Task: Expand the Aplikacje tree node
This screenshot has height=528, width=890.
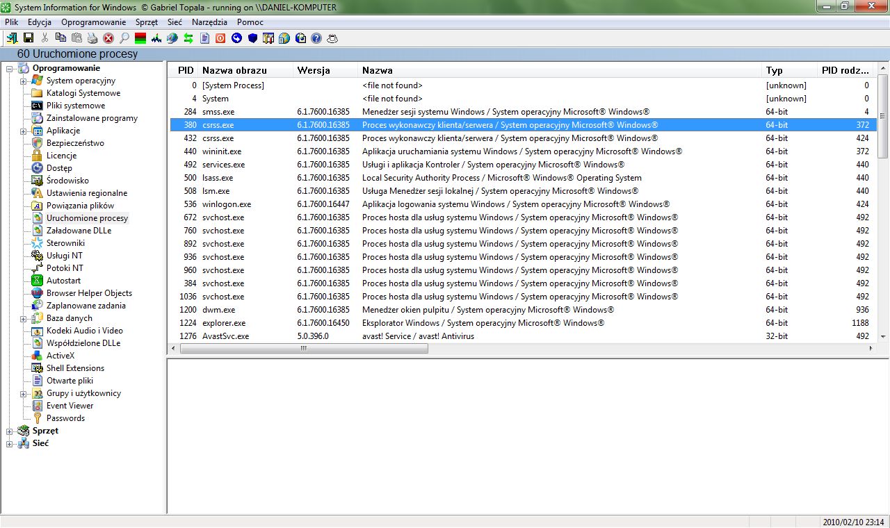Action: pyautogui.click(x=24, y=131)
